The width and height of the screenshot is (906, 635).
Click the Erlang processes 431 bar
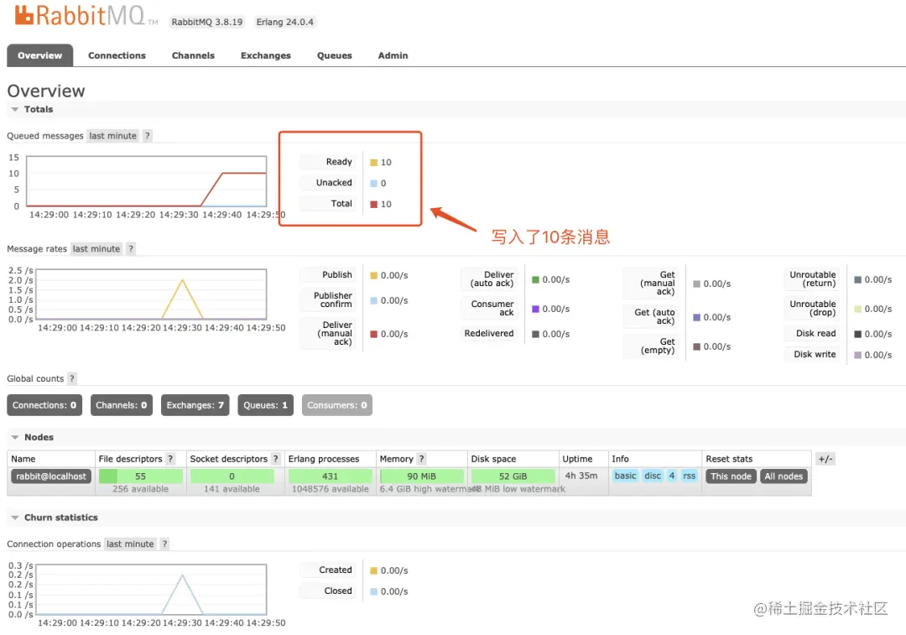(x=331, y=476)
